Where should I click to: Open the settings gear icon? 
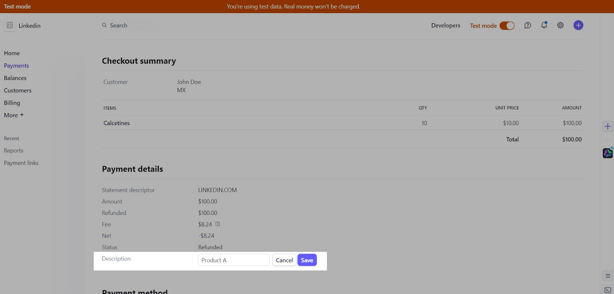(560, 25)
